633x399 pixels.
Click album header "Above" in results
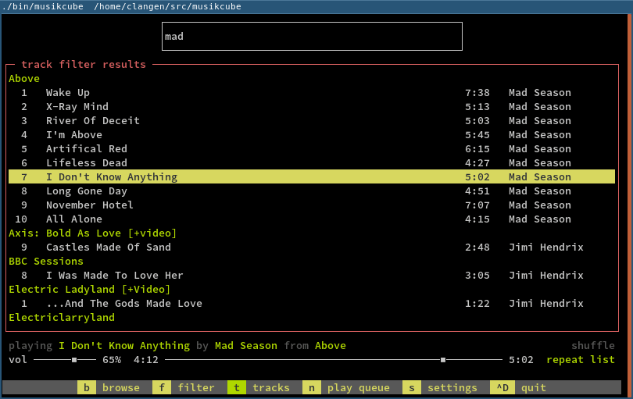click(24, 79)
